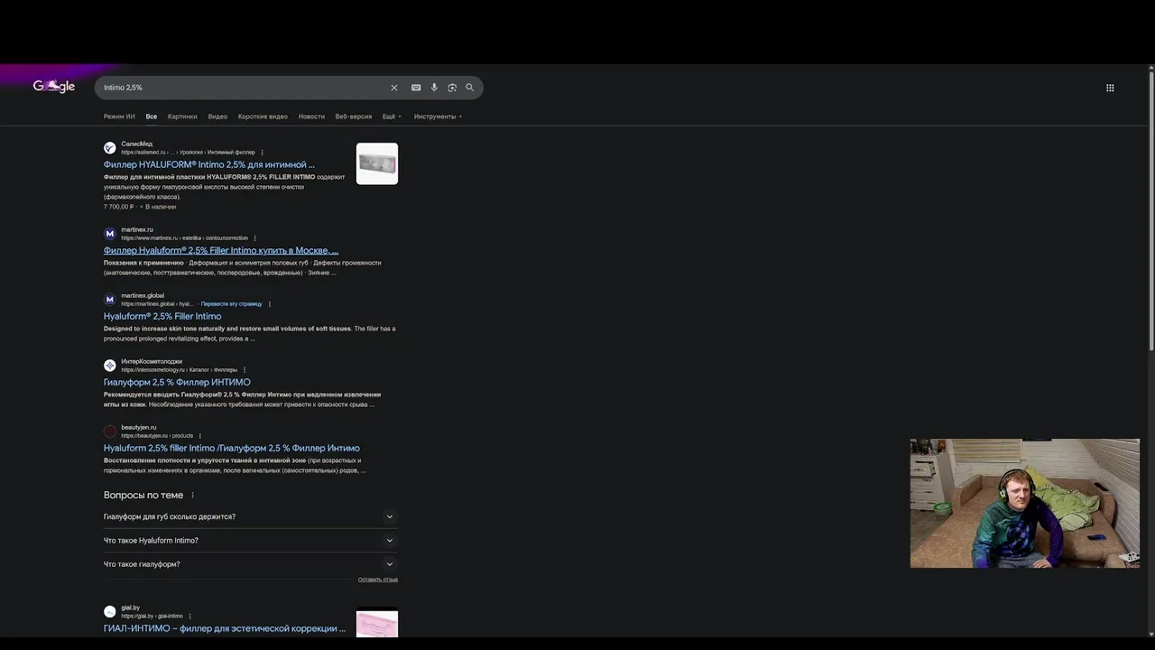
Task: Click 'Оставить отзыв' feedback link
Action: point(378,580)
